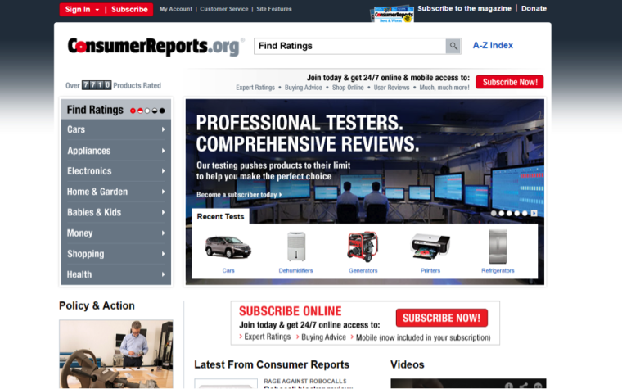The width and height of the screenshot is (622, 389).
Task: Select the fifth carousel slide dot
Action: (525, 213)
